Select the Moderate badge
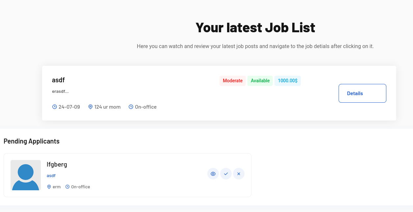The width and height of the screenshot is (413, 212). 233,81
